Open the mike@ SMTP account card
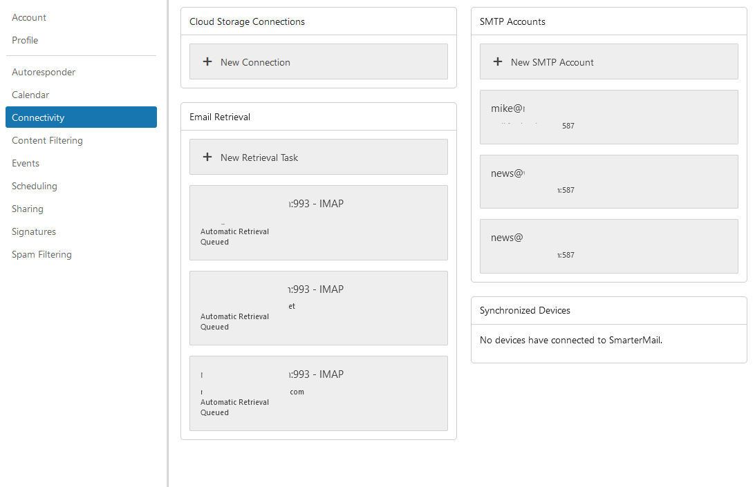The width and height of the screenshot is (755, 487). [608, 117]
